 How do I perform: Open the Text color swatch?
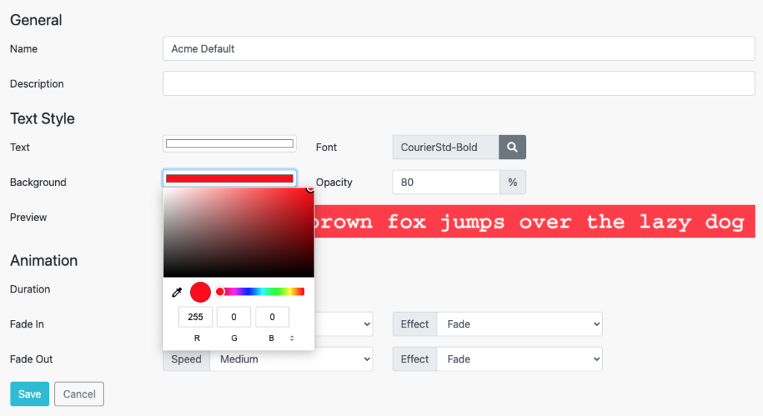coord(229,144)
